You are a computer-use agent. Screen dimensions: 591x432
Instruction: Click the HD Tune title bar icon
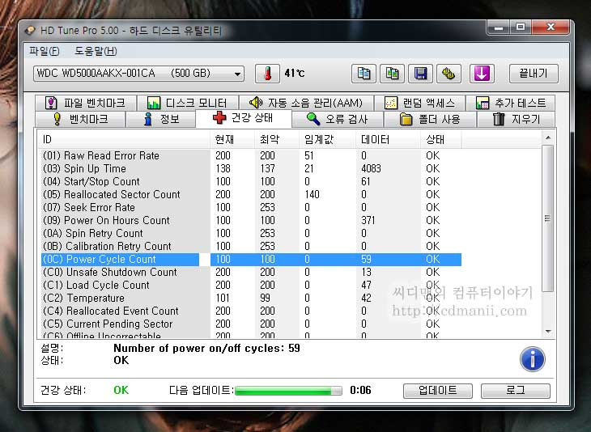[x=30, y=31]
